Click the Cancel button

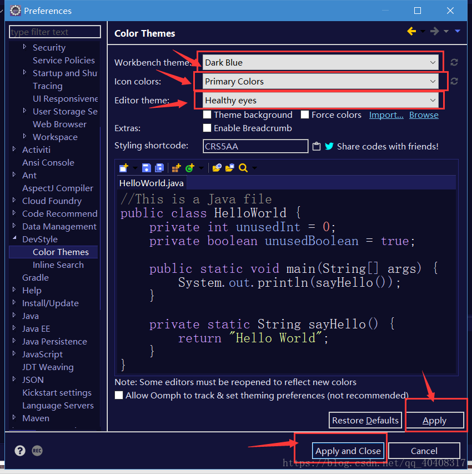coord(424,451)
